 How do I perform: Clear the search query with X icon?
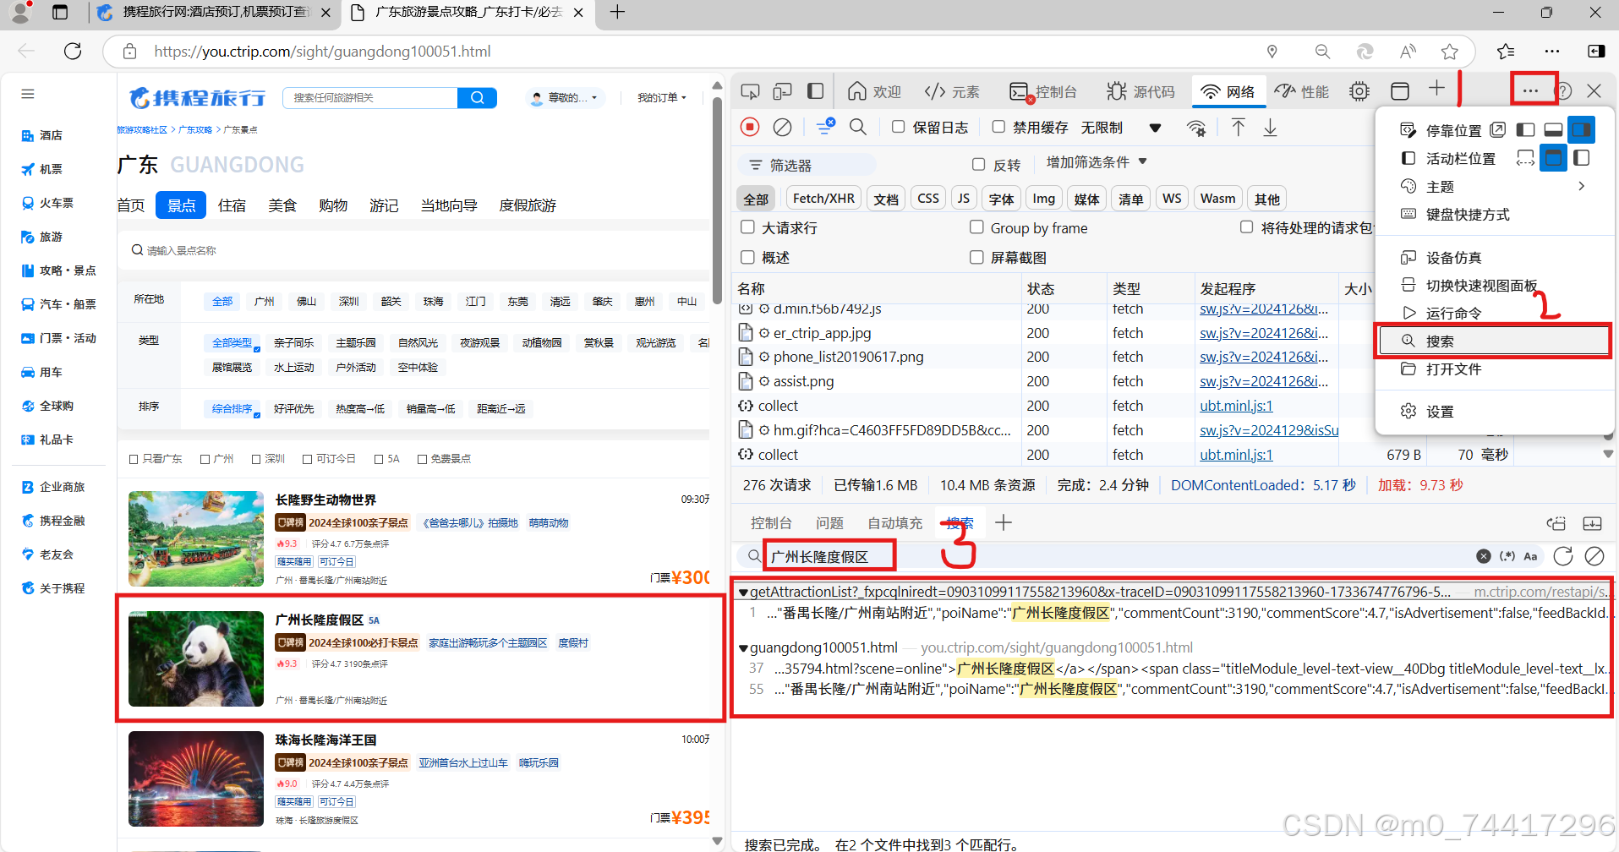point(1484,556)
